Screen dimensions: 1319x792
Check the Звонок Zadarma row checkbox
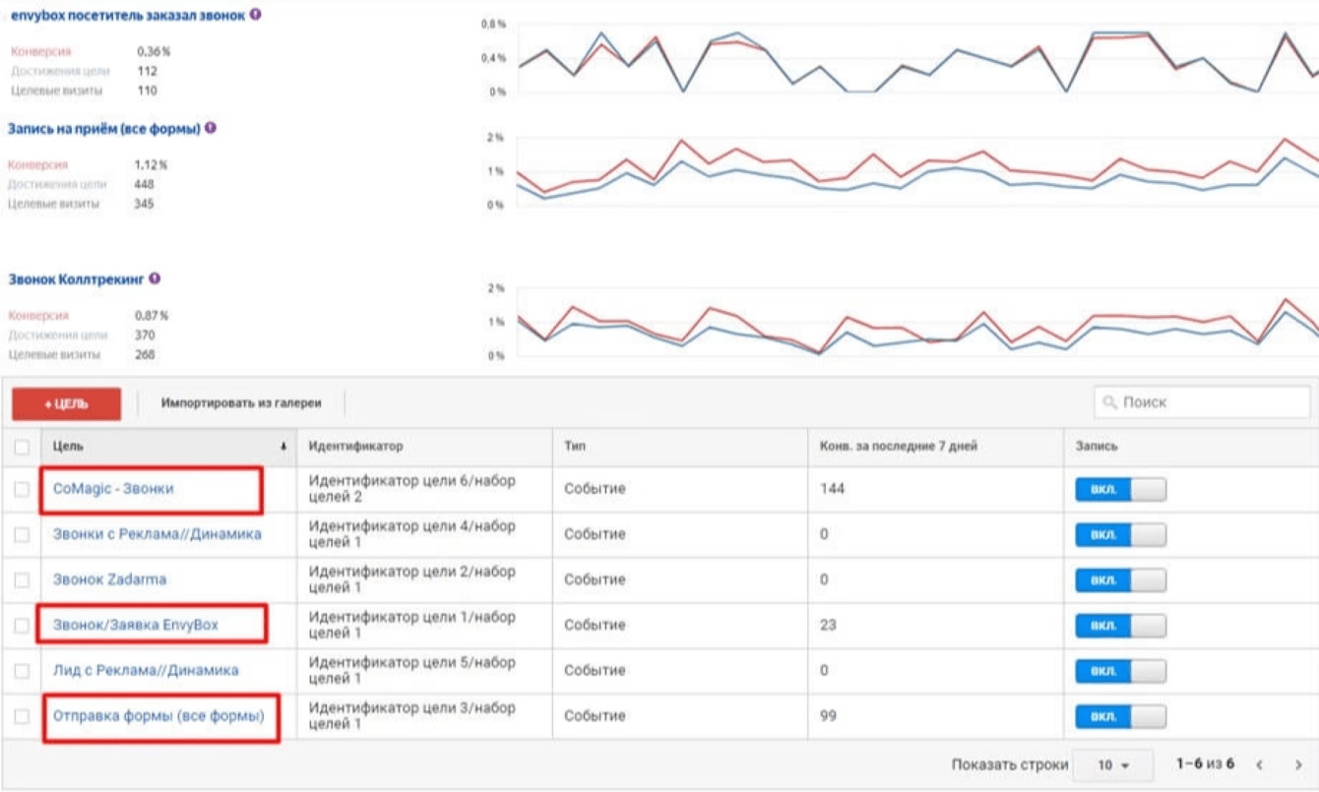click(x=22, y=580)
